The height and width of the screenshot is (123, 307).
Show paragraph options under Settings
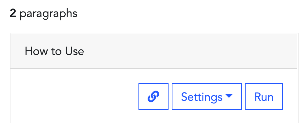tap(206, 96)
